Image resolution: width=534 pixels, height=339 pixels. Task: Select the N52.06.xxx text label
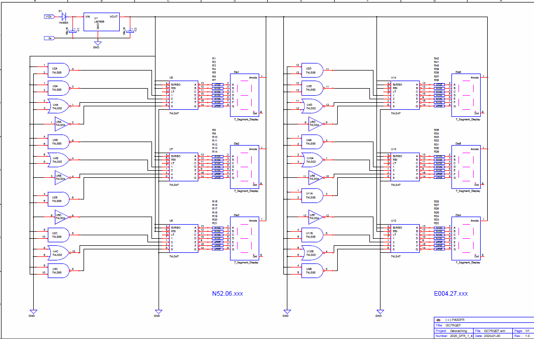coord(228,293)
